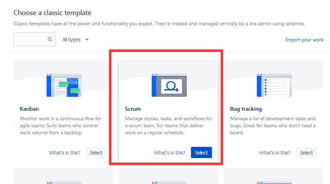
Task: Open What's in this? for Bug tracking
Action: [x=275, y=153]
